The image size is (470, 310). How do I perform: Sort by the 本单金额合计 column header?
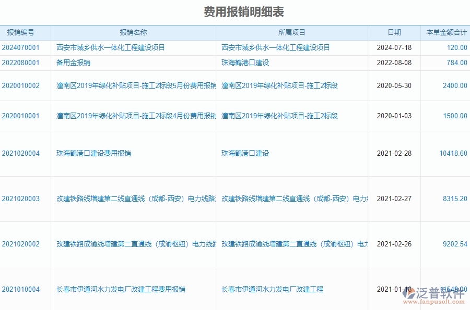tap(445, 32)
